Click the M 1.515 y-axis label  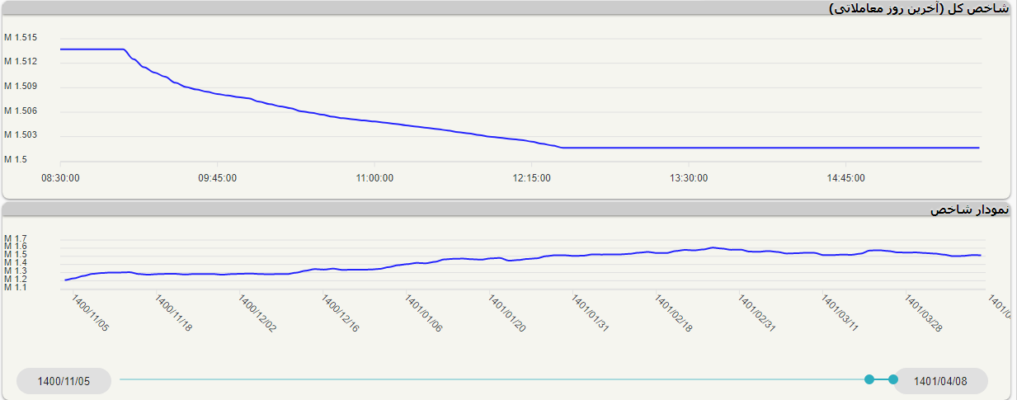[x=20, y=37]
